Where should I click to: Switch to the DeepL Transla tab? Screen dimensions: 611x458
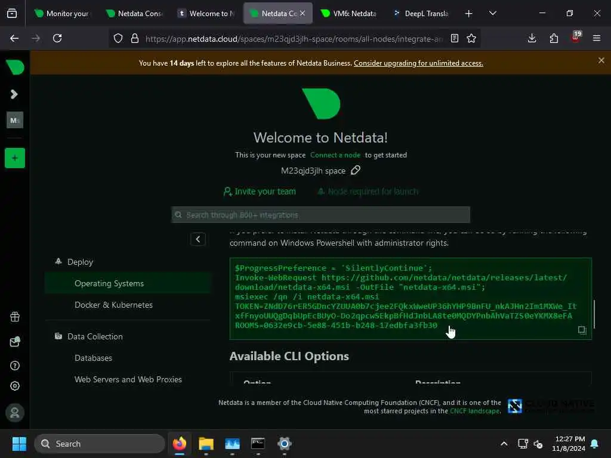click(421, 14)
